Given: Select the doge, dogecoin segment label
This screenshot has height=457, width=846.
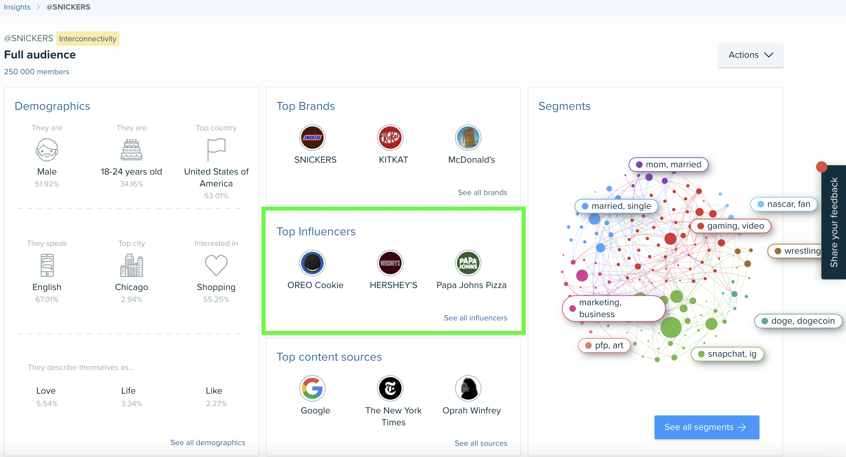Looking at the screenshot, I should (798, 321).
